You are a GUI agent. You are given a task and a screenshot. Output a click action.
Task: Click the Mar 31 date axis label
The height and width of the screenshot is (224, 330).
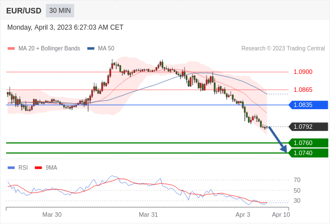click(148, 214)
